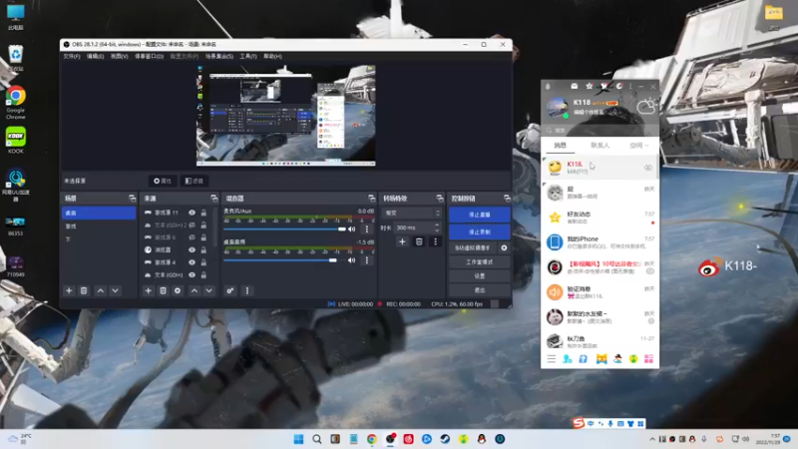
Task: Move scene down in Scenes panel
Action: 115,290
